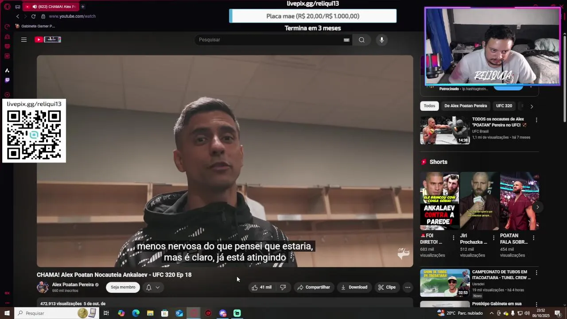Dislike the video with thumbs down
This screenshot has width=567, height=319.
click(283, 287)
